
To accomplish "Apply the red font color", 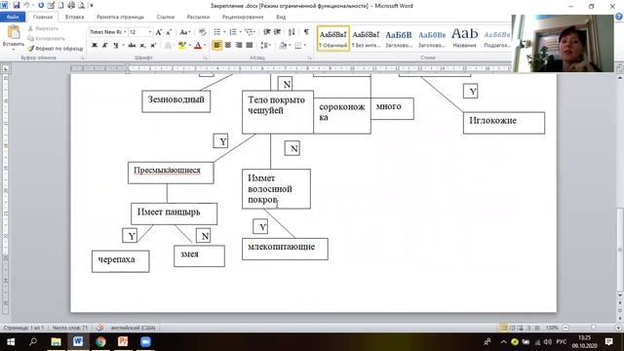I will coord(198,46).
